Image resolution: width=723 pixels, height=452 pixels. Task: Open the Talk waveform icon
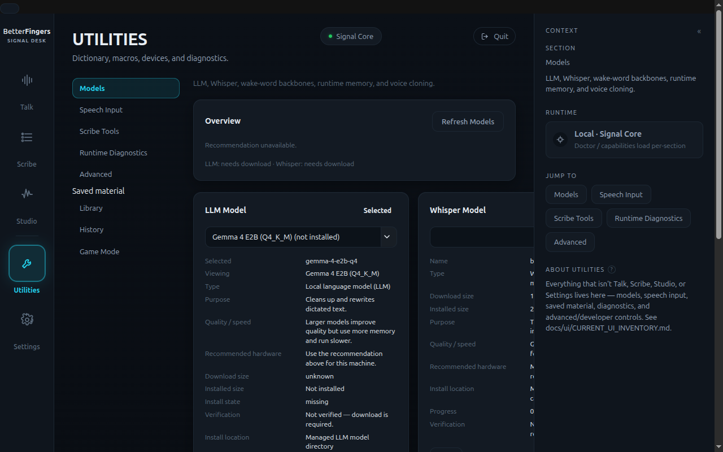point(27,80)
